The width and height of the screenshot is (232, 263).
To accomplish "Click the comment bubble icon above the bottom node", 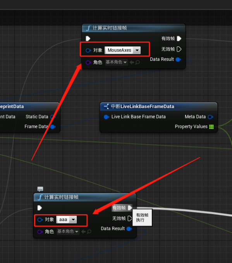I will click(x=40, y=189).
